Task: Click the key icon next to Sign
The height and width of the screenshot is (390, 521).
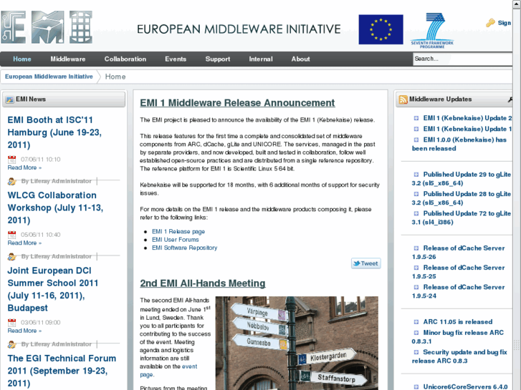Action: click(x=490, y=23)
